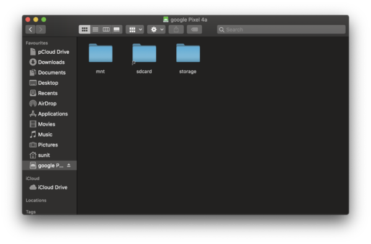This screenshot has height=244, width=371.
Task: Click the google Pixel 4a window title
Action: click(189, 20)
